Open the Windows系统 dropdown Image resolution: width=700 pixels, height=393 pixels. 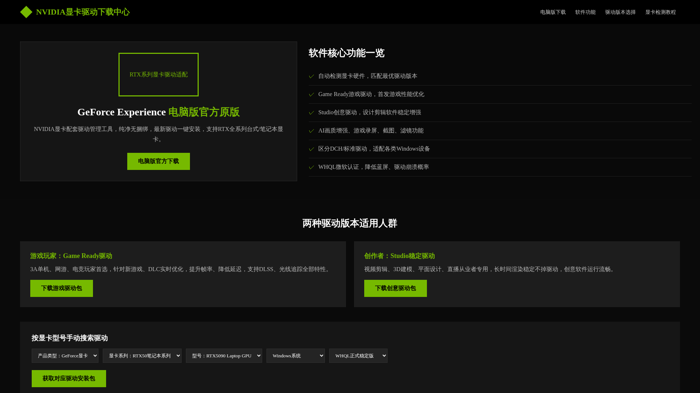(x=296, y=356)
